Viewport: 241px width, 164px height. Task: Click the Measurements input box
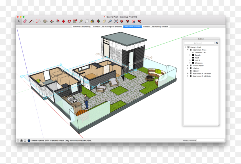coord(210,140)
